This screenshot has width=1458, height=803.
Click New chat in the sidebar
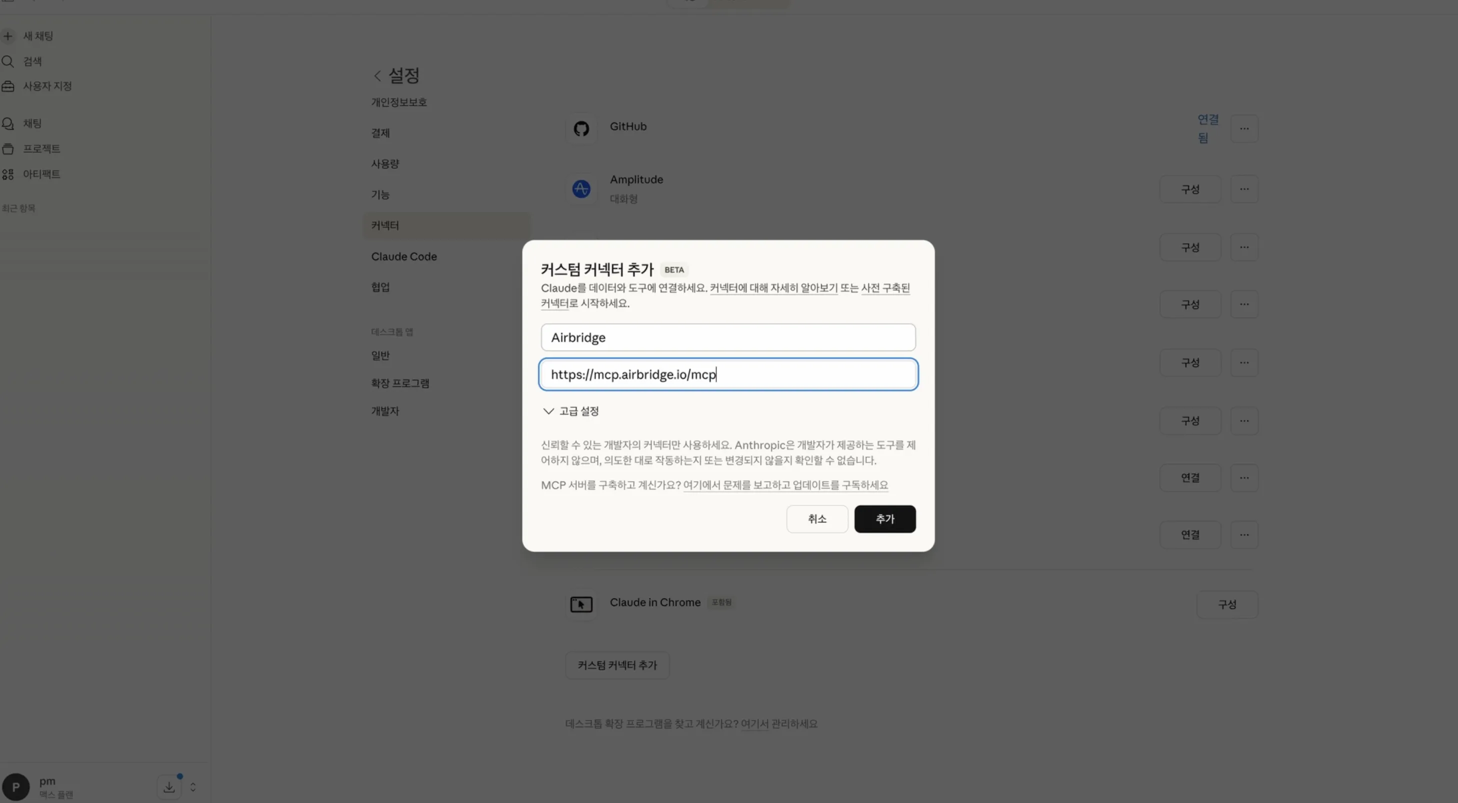click(x=38, y=36)
